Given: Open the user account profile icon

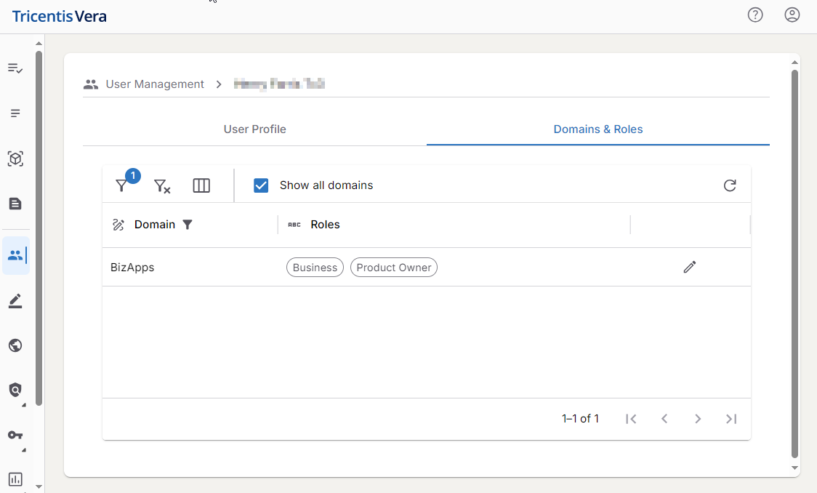Looking at the screenshot, I should (792, 15).
